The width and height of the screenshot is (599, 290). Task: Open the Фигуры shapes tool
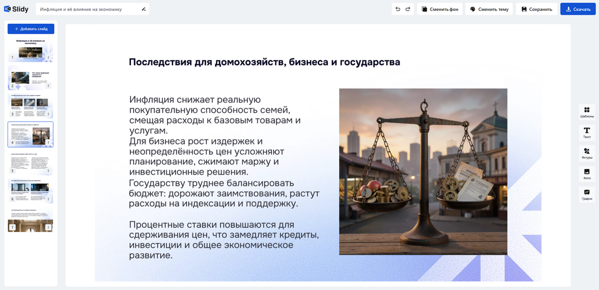coord(587,153)
